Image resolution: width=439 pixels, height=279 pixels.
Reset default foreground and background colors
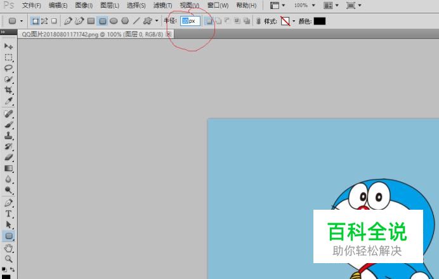coord(4,269)
